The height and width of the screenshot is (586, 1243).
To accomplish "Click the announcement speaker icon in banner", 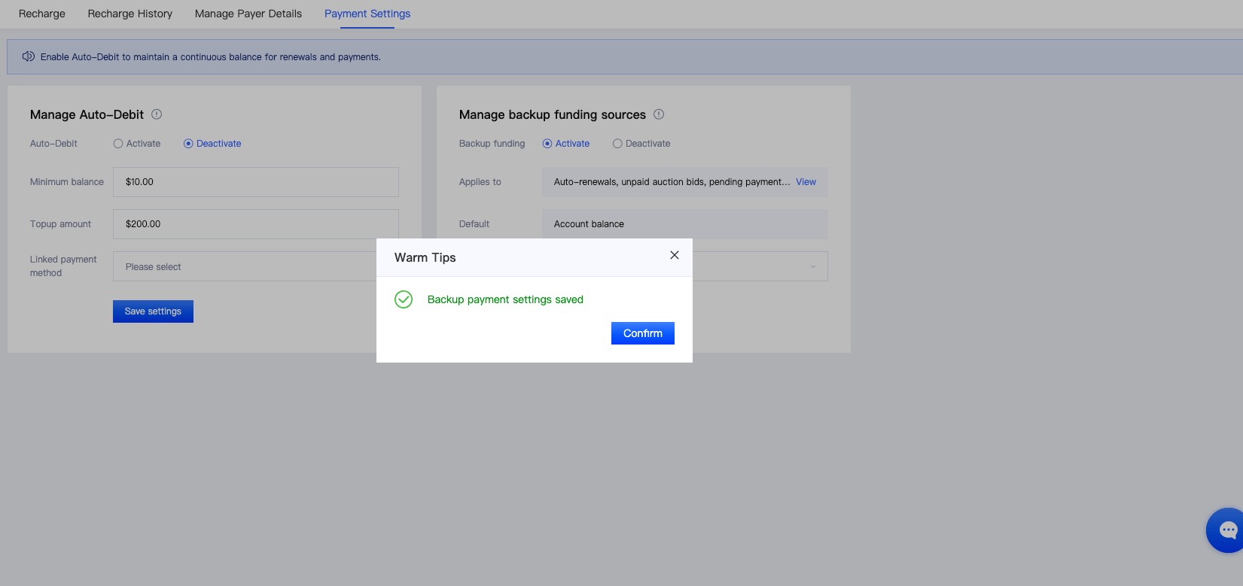I will tap(29, 56).
